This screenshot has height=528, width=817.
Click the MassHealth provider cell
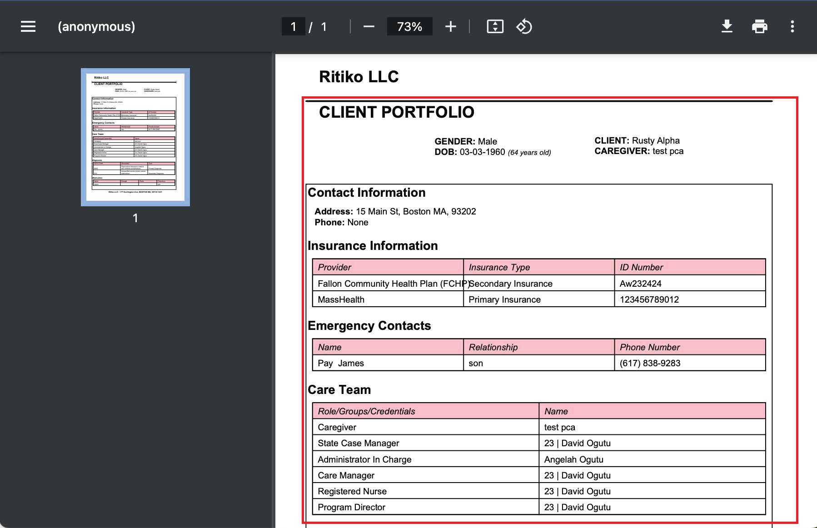[341, 299]
